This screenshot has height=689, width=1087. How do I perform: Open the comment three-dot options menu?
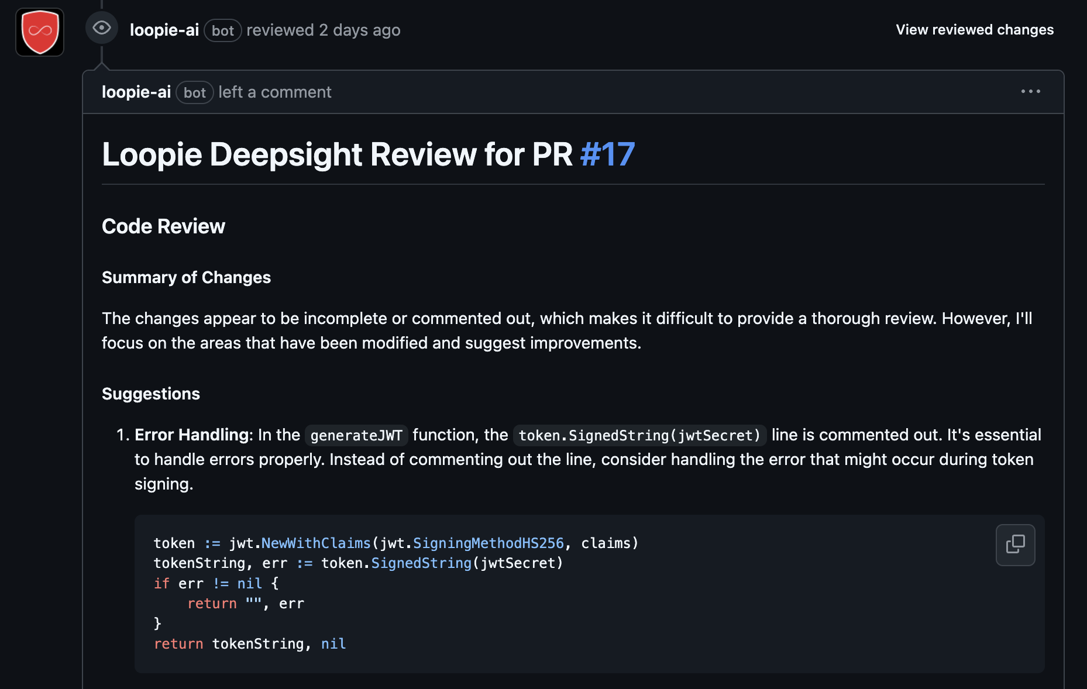[x=1031, y=91]
